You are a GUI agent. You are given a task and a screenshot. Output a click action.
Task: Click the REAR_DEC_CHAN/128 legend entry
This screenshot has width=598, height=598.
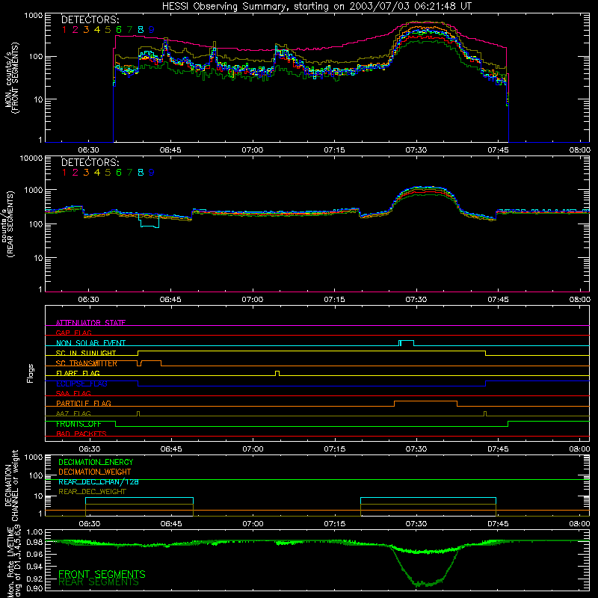(x=99, y=481)
